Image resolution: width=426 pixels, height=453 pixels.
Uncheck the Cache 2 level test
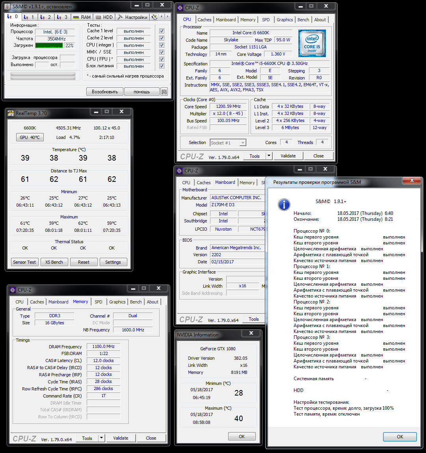click(162, 38)
